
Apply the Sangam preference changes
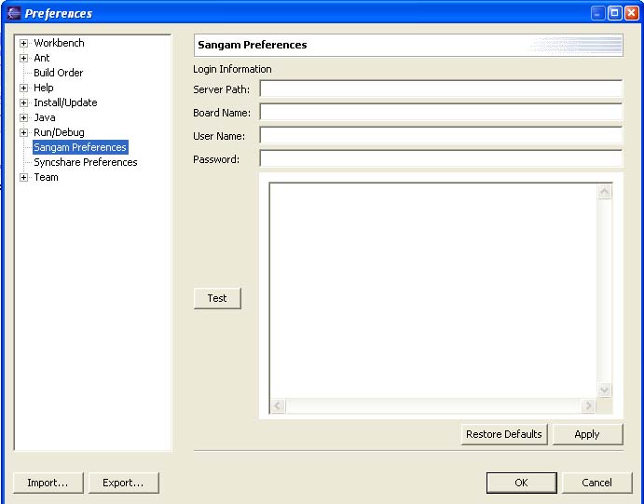[587, 434]
